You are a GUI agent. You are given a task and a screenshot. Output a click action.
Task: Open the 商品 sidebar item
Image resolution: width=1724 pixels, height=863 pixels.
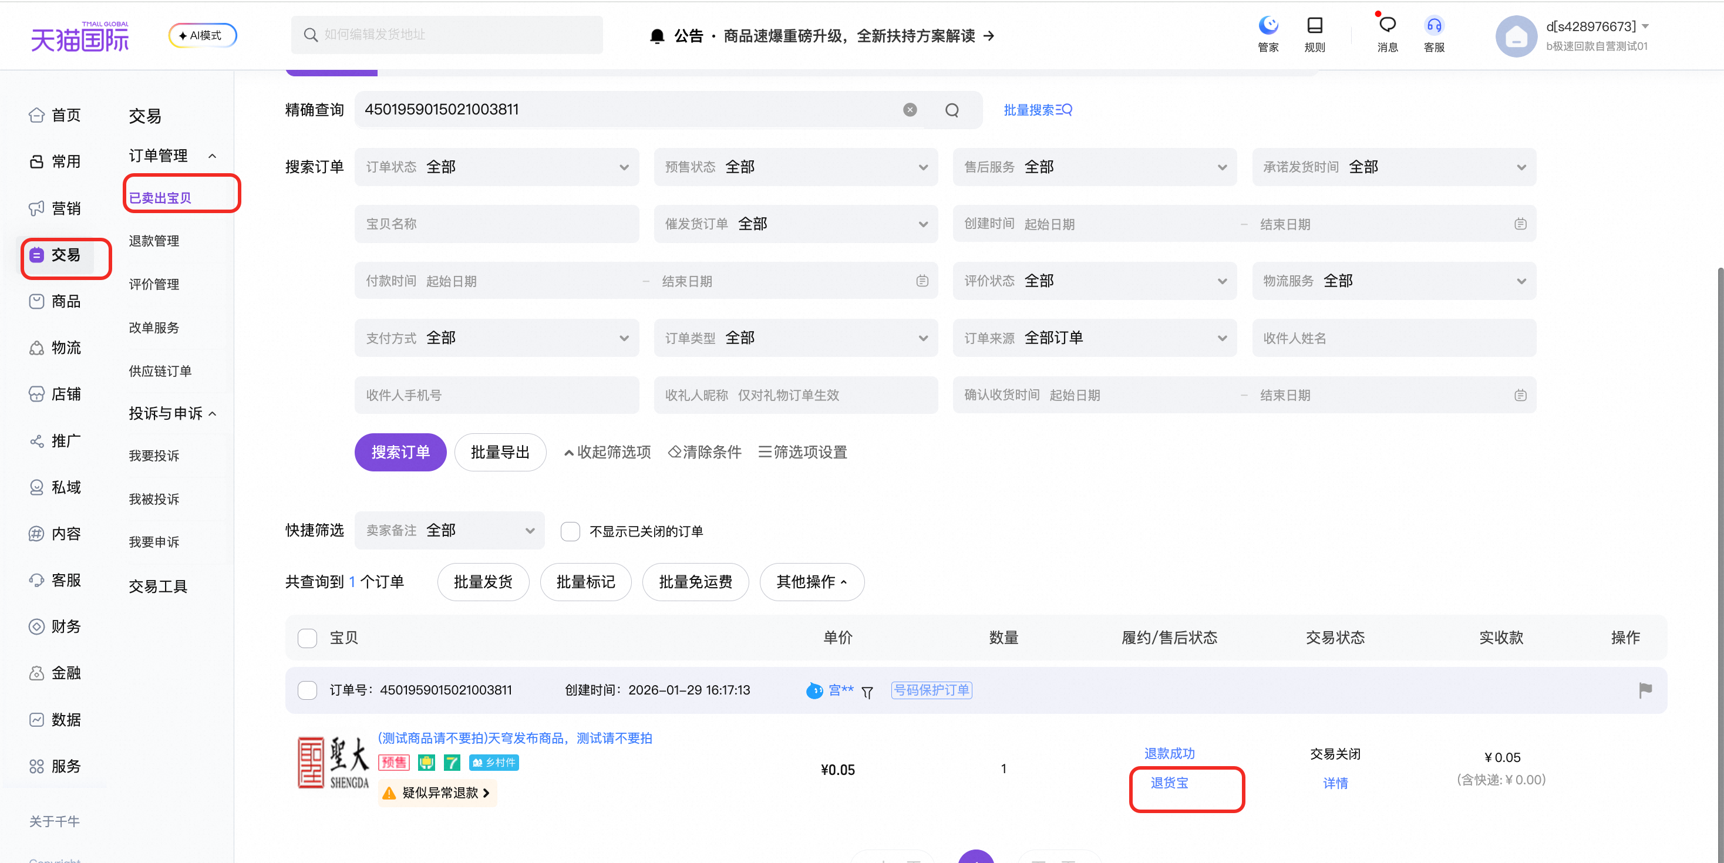point(56,301)
